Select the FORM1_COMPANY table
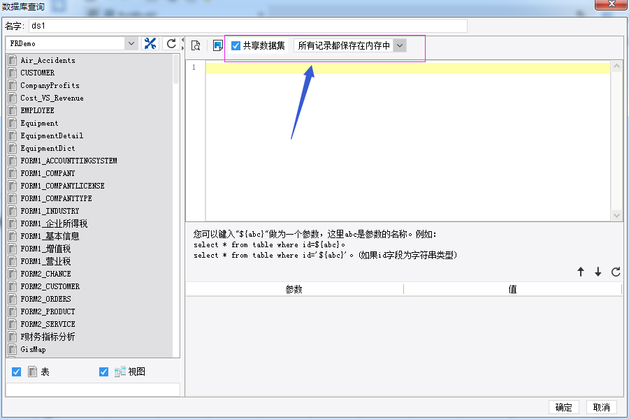 click(x=48, y=173)
